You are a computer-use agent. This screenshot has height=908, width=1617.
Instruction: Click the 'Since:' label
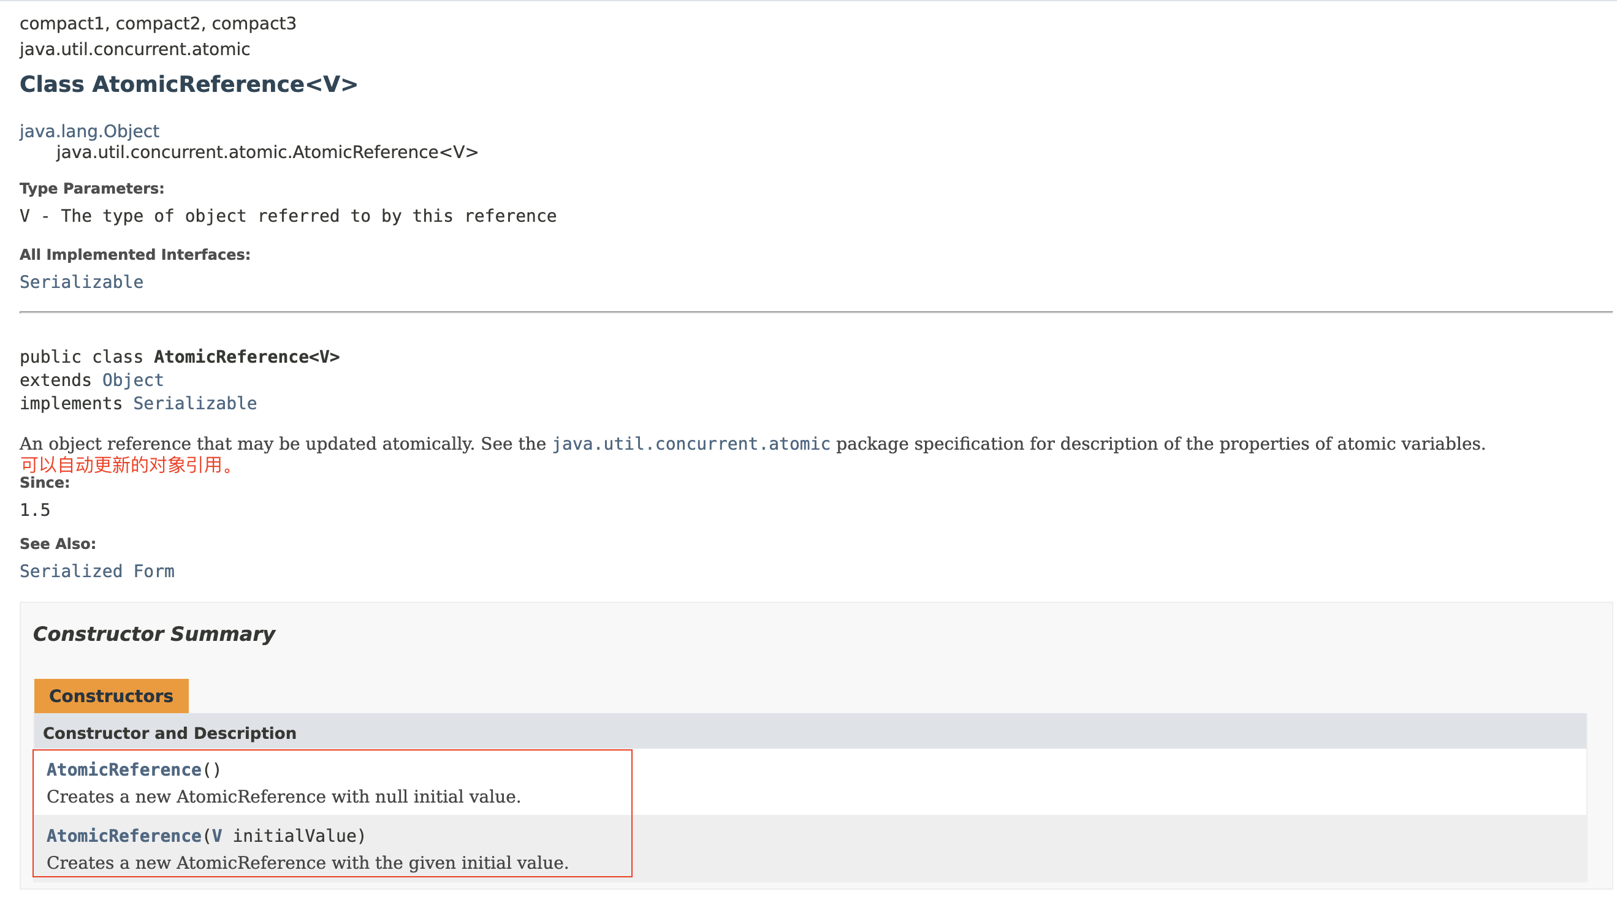click(45, 482)
